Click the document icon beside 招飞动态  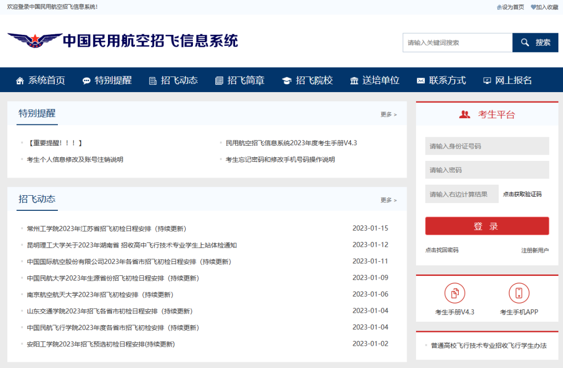(153, 81)
